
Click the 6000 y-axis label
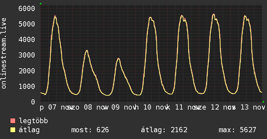click(27, 8)
